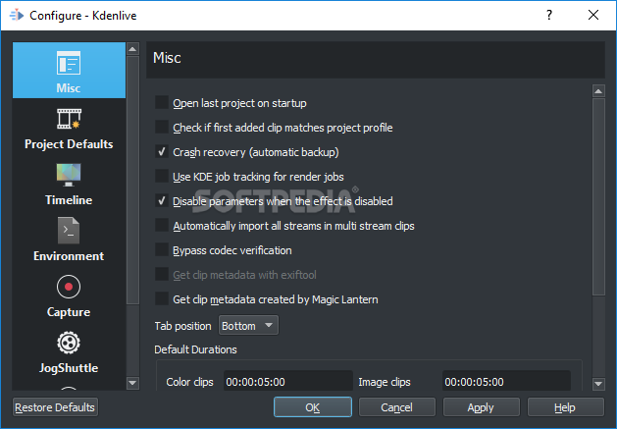Open the Timeline settings page
The image size is (617, 429).
pyautogui.click(x=69, y=185)
